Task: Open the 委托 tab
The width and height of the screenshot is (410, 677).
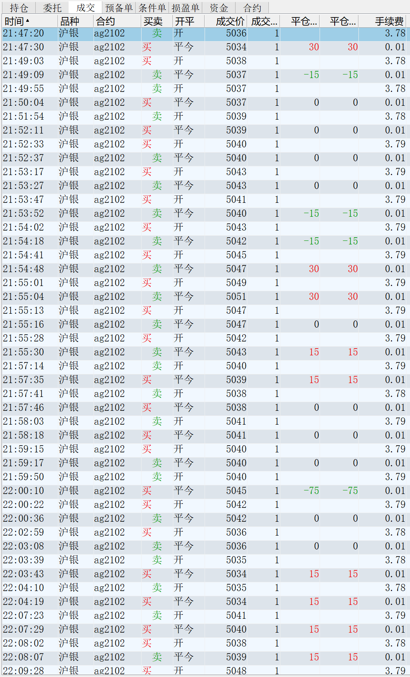Action: coord(52,8)
